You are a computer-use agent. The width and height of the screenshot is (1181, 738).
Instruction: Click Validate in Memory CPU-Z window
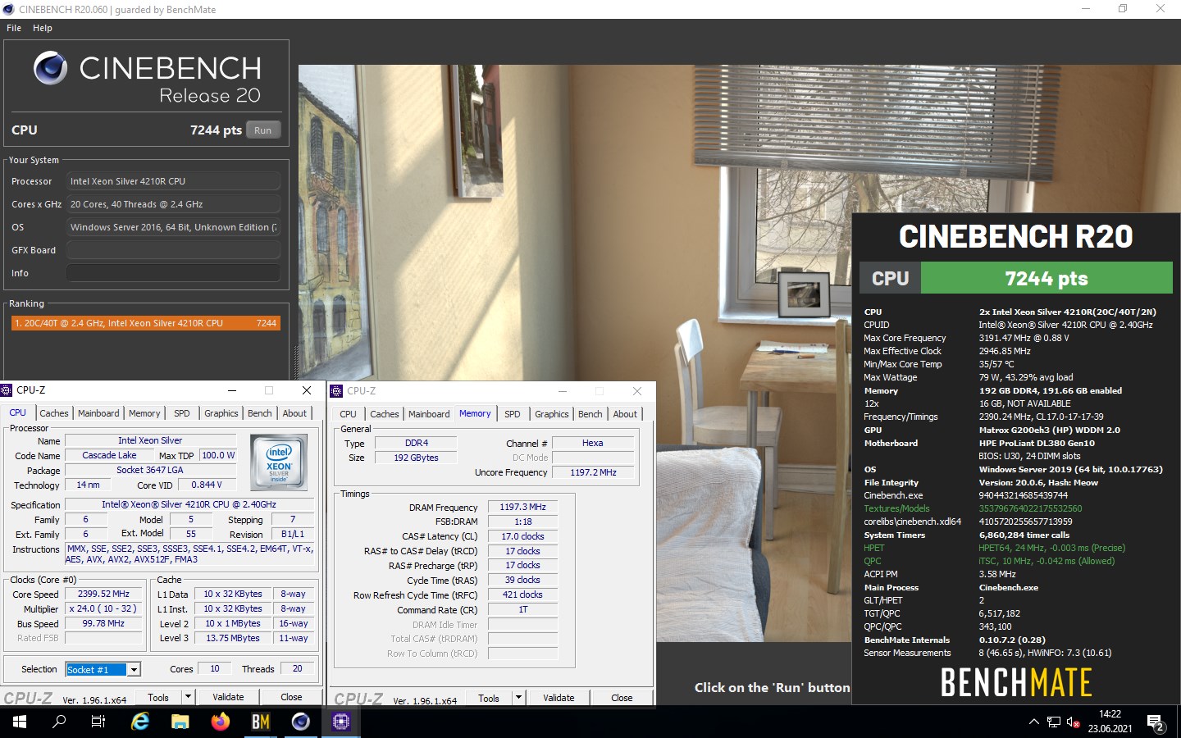tap(559, 698)
